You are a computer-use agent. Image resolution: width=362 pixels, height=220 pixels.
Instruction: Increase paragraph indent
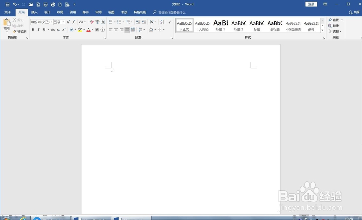(144, 22)
